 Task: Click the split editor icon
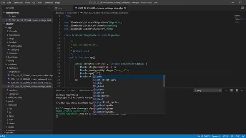click(x=242, y=8)
